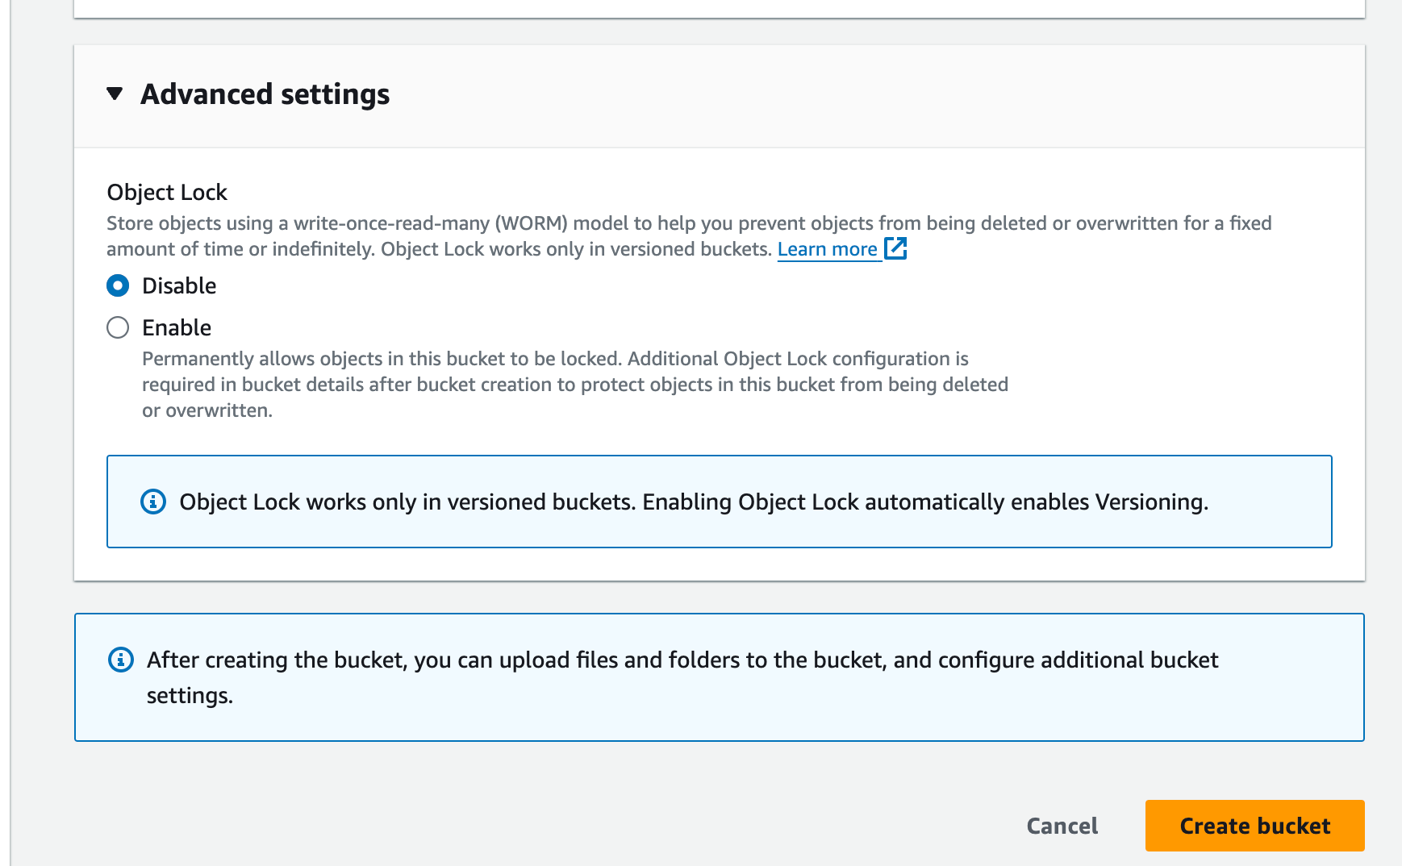Image resolution: width=1402 pixels, height=866 pixels.
Task: Click the Object Lock versioned buckets notice text
Action: tap(694, 502)
